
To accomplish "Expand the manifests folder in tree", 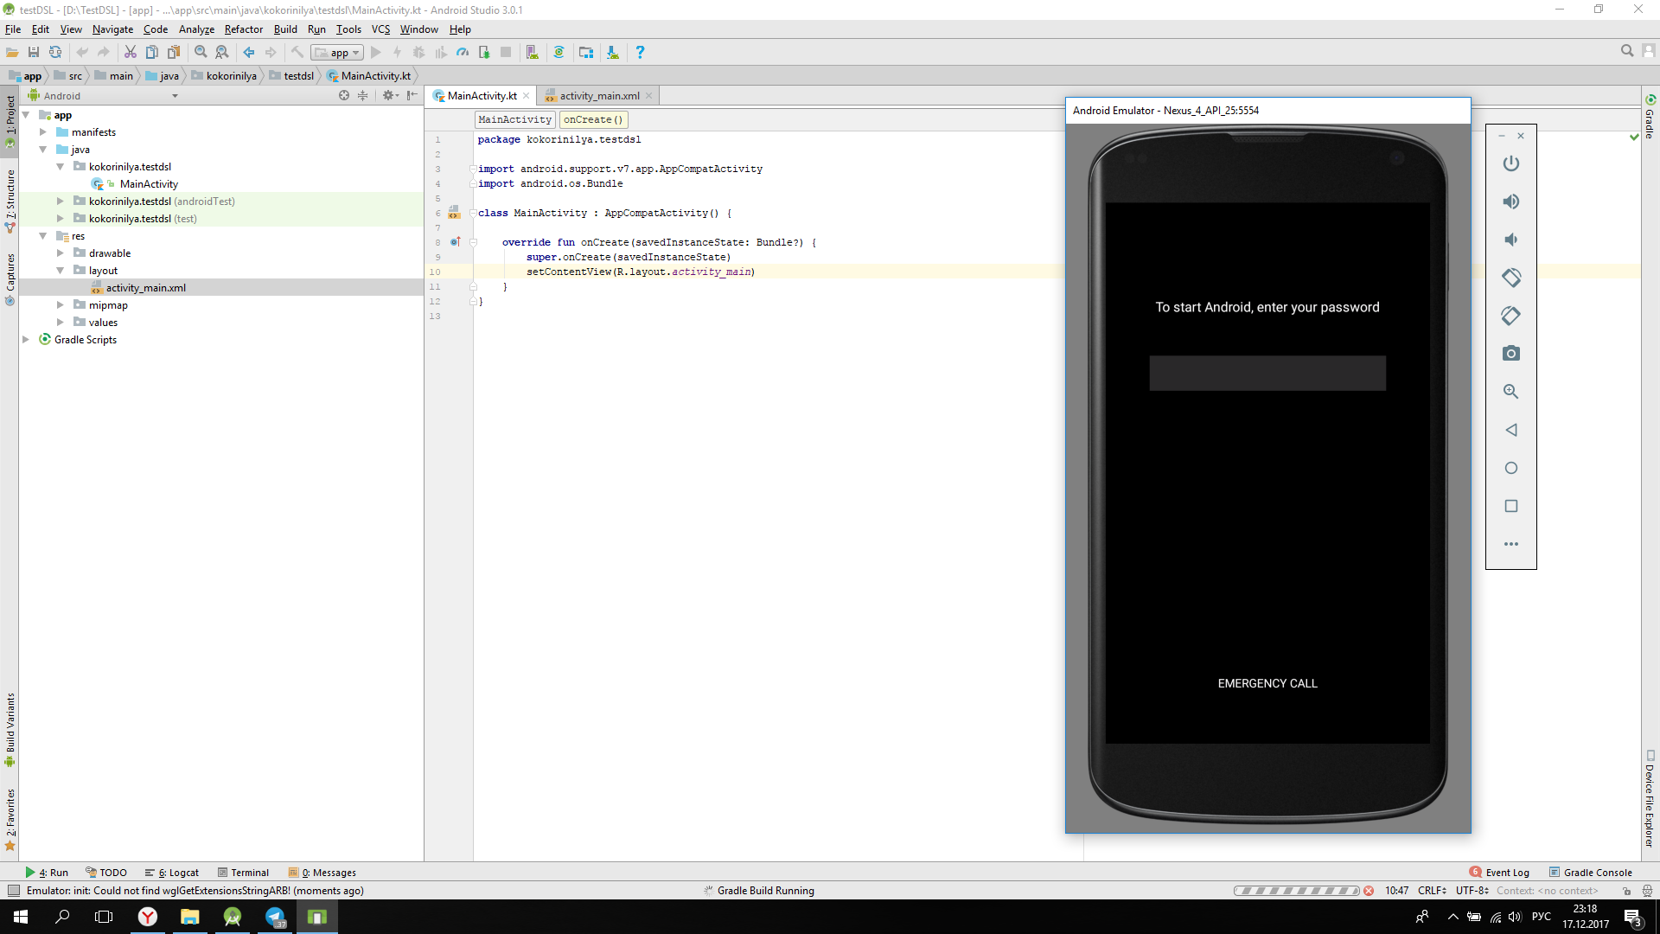I will click(43, 132).
